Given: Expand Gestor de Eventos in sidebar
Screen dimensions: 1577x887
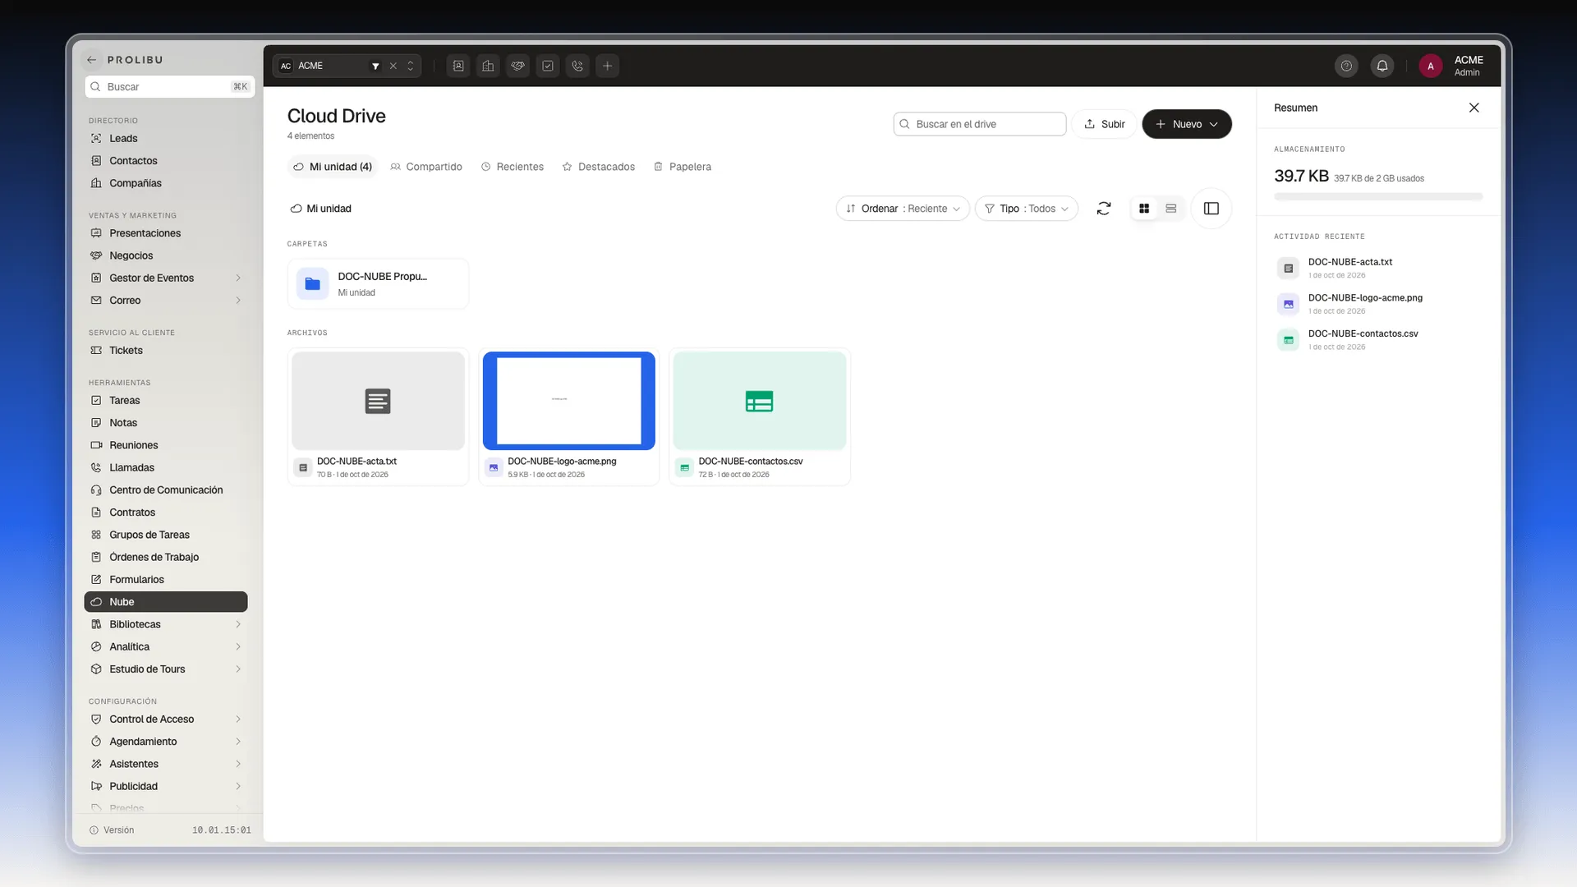Looking at the screenshot, I should tap(238, 278).
